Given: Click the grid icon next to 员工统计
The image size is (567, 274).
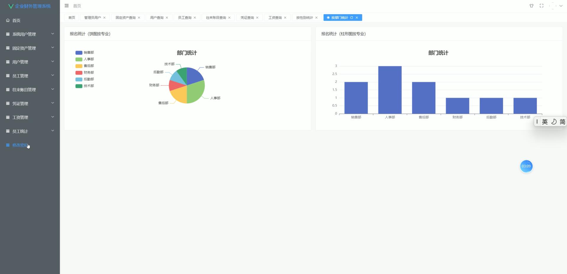Looking at the screenshot, I should point(7,131).
